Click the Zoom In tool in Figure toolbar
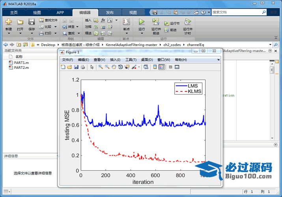Screen dimensions: 282x197 tap(101, 67)
